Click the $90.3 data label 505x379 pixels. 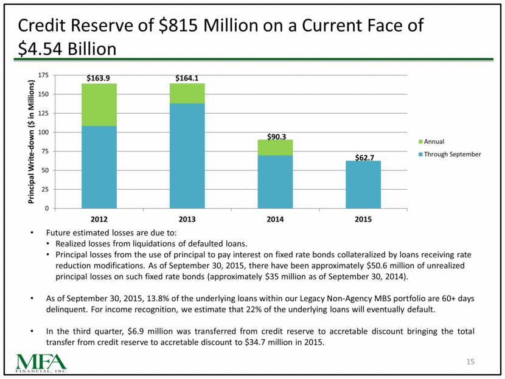[277, 137]
